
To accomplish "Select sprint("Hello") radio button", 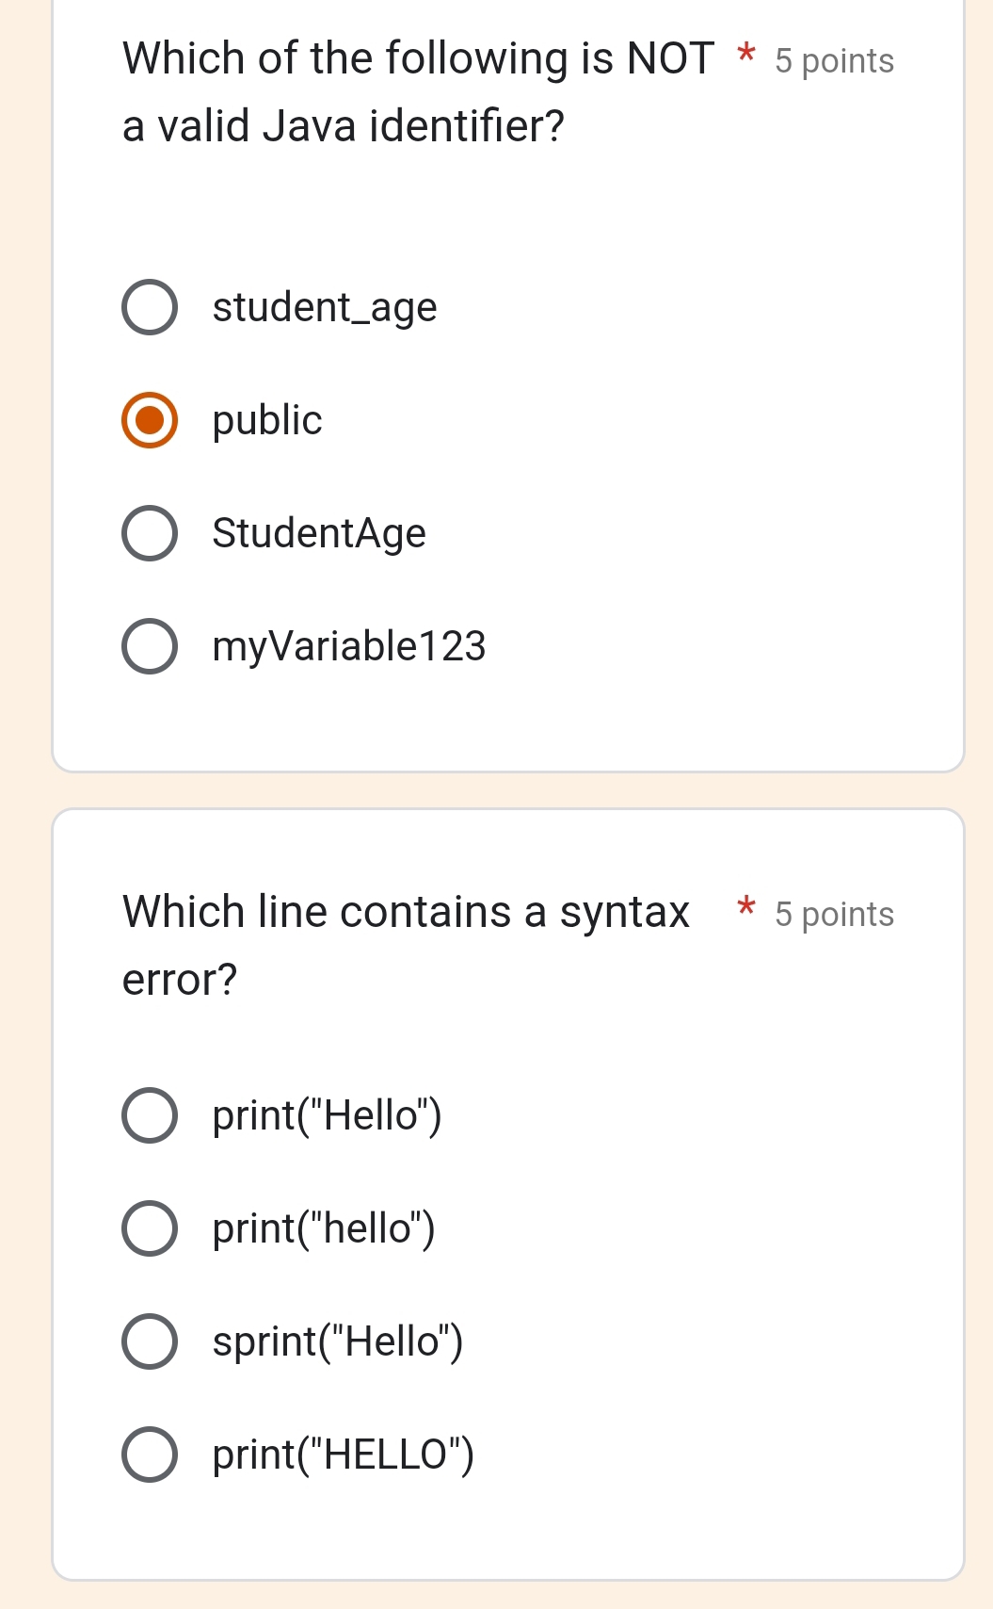I will 150,1341.
